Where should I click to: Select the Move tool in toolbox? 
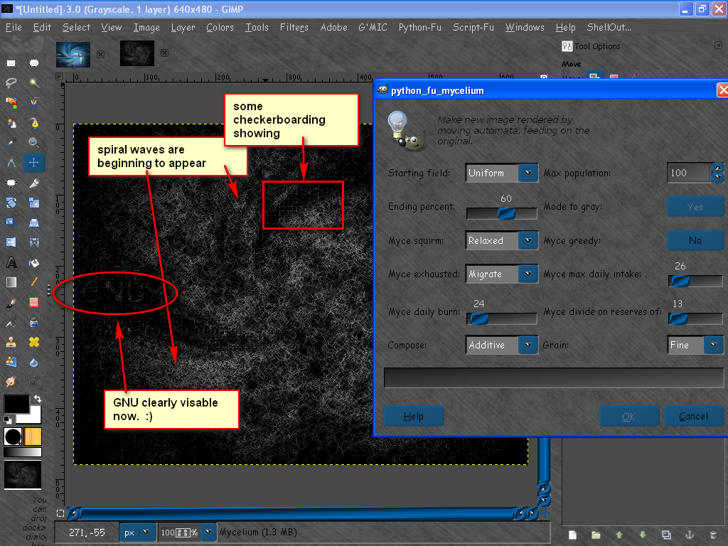[x=34, y=163]
